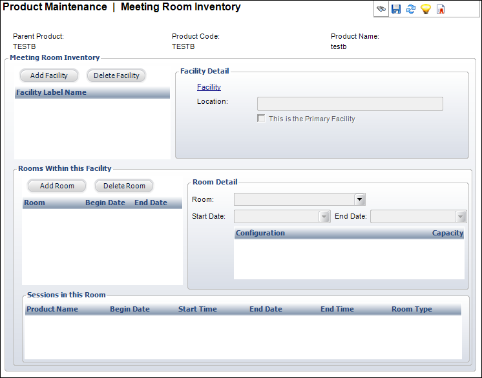The height and width of the screenshot is (378, 482).
Task: Sort sessions by Start Time header
Action: coord(197,309)
